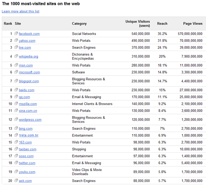Screen dimensions: 206x185
Task: Click the external-link icon beside soso.com
Action: 16,156
